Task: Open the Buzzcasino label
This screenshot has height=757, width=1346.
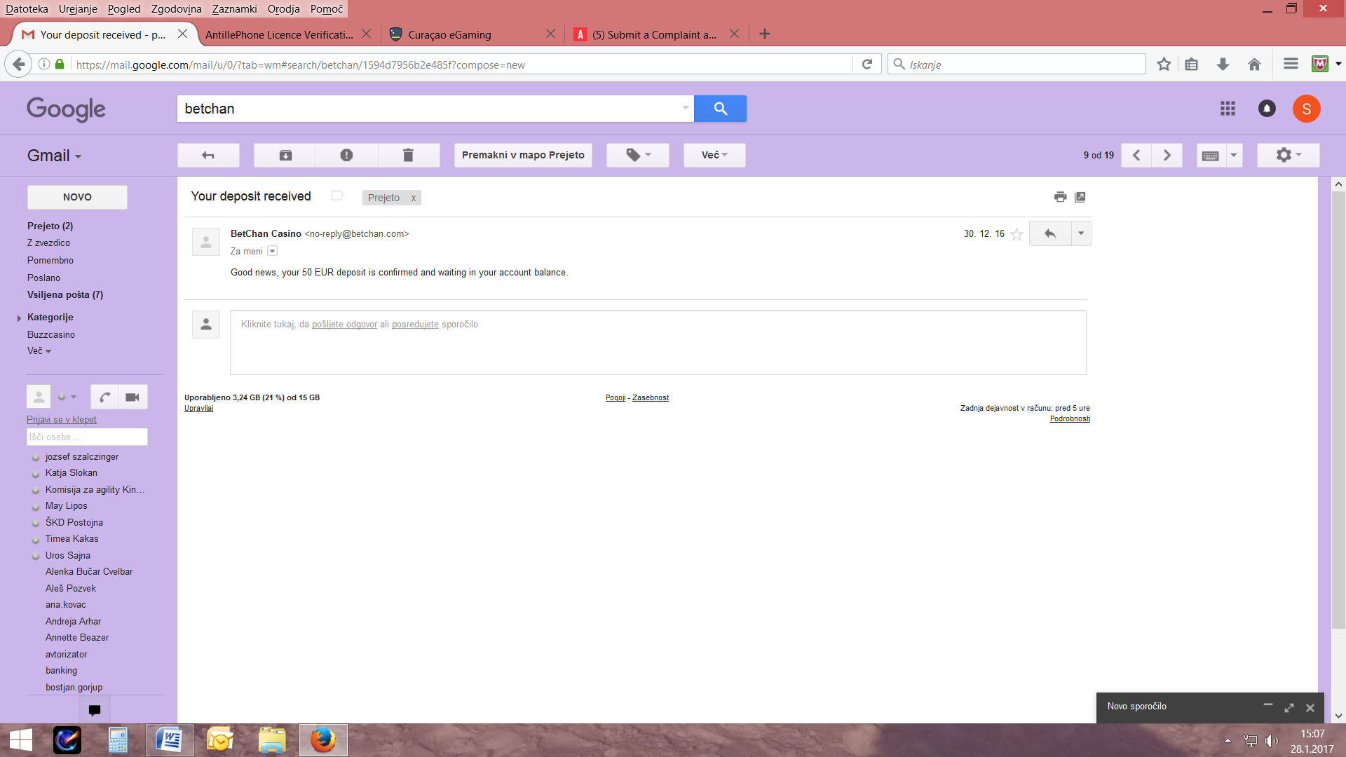Action: pos(51,335)
